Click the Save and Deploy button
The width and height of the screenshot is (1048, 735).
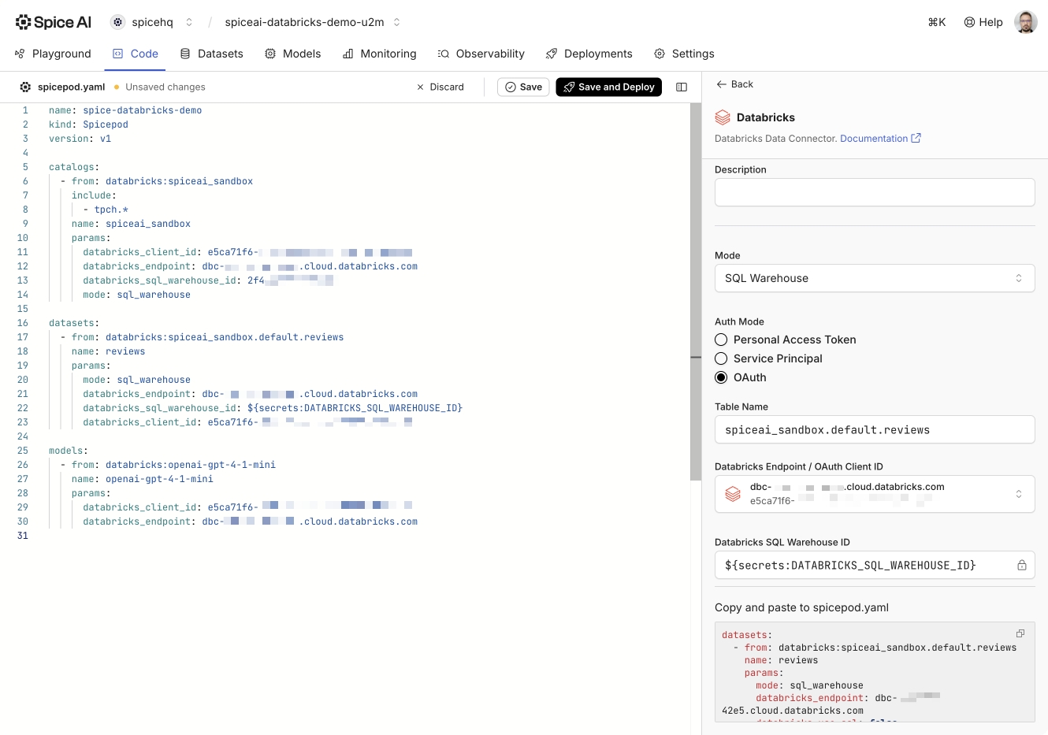608,87
